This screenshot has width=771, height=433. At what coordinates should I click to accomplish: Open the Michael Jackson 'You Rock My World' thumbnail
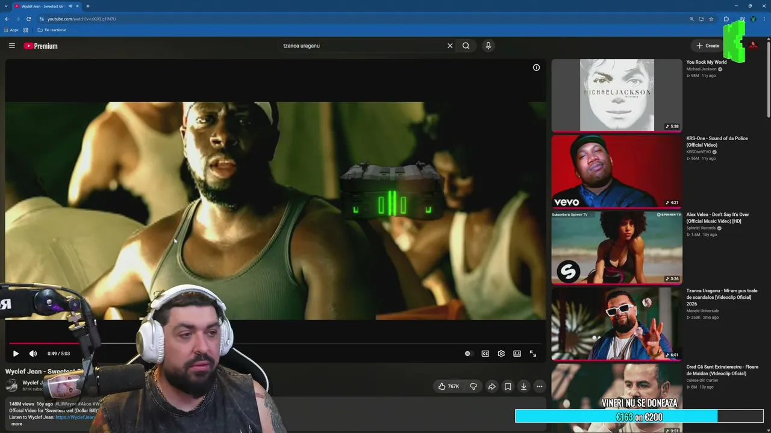[x=617, y=95]
